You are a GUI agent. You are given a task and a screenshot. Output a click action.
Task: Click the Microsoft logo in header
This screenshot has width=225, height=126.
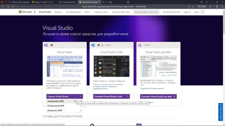tap(25, 12)
